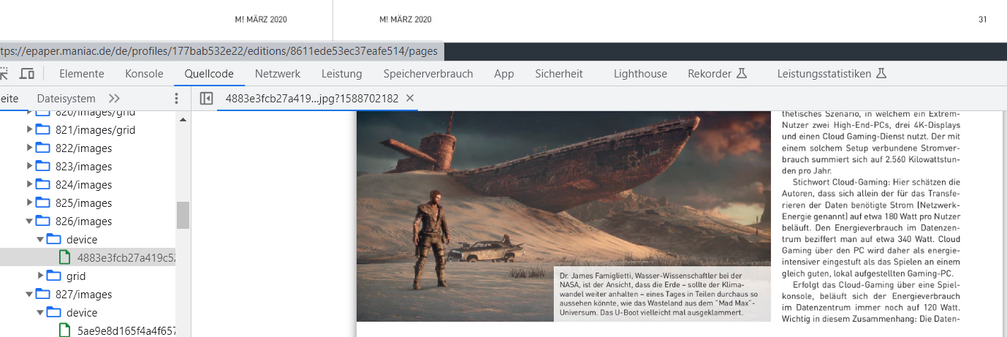The image size is (1007, 337).
Task: Select the 824/images tree row label
Action: click(83, 184)
